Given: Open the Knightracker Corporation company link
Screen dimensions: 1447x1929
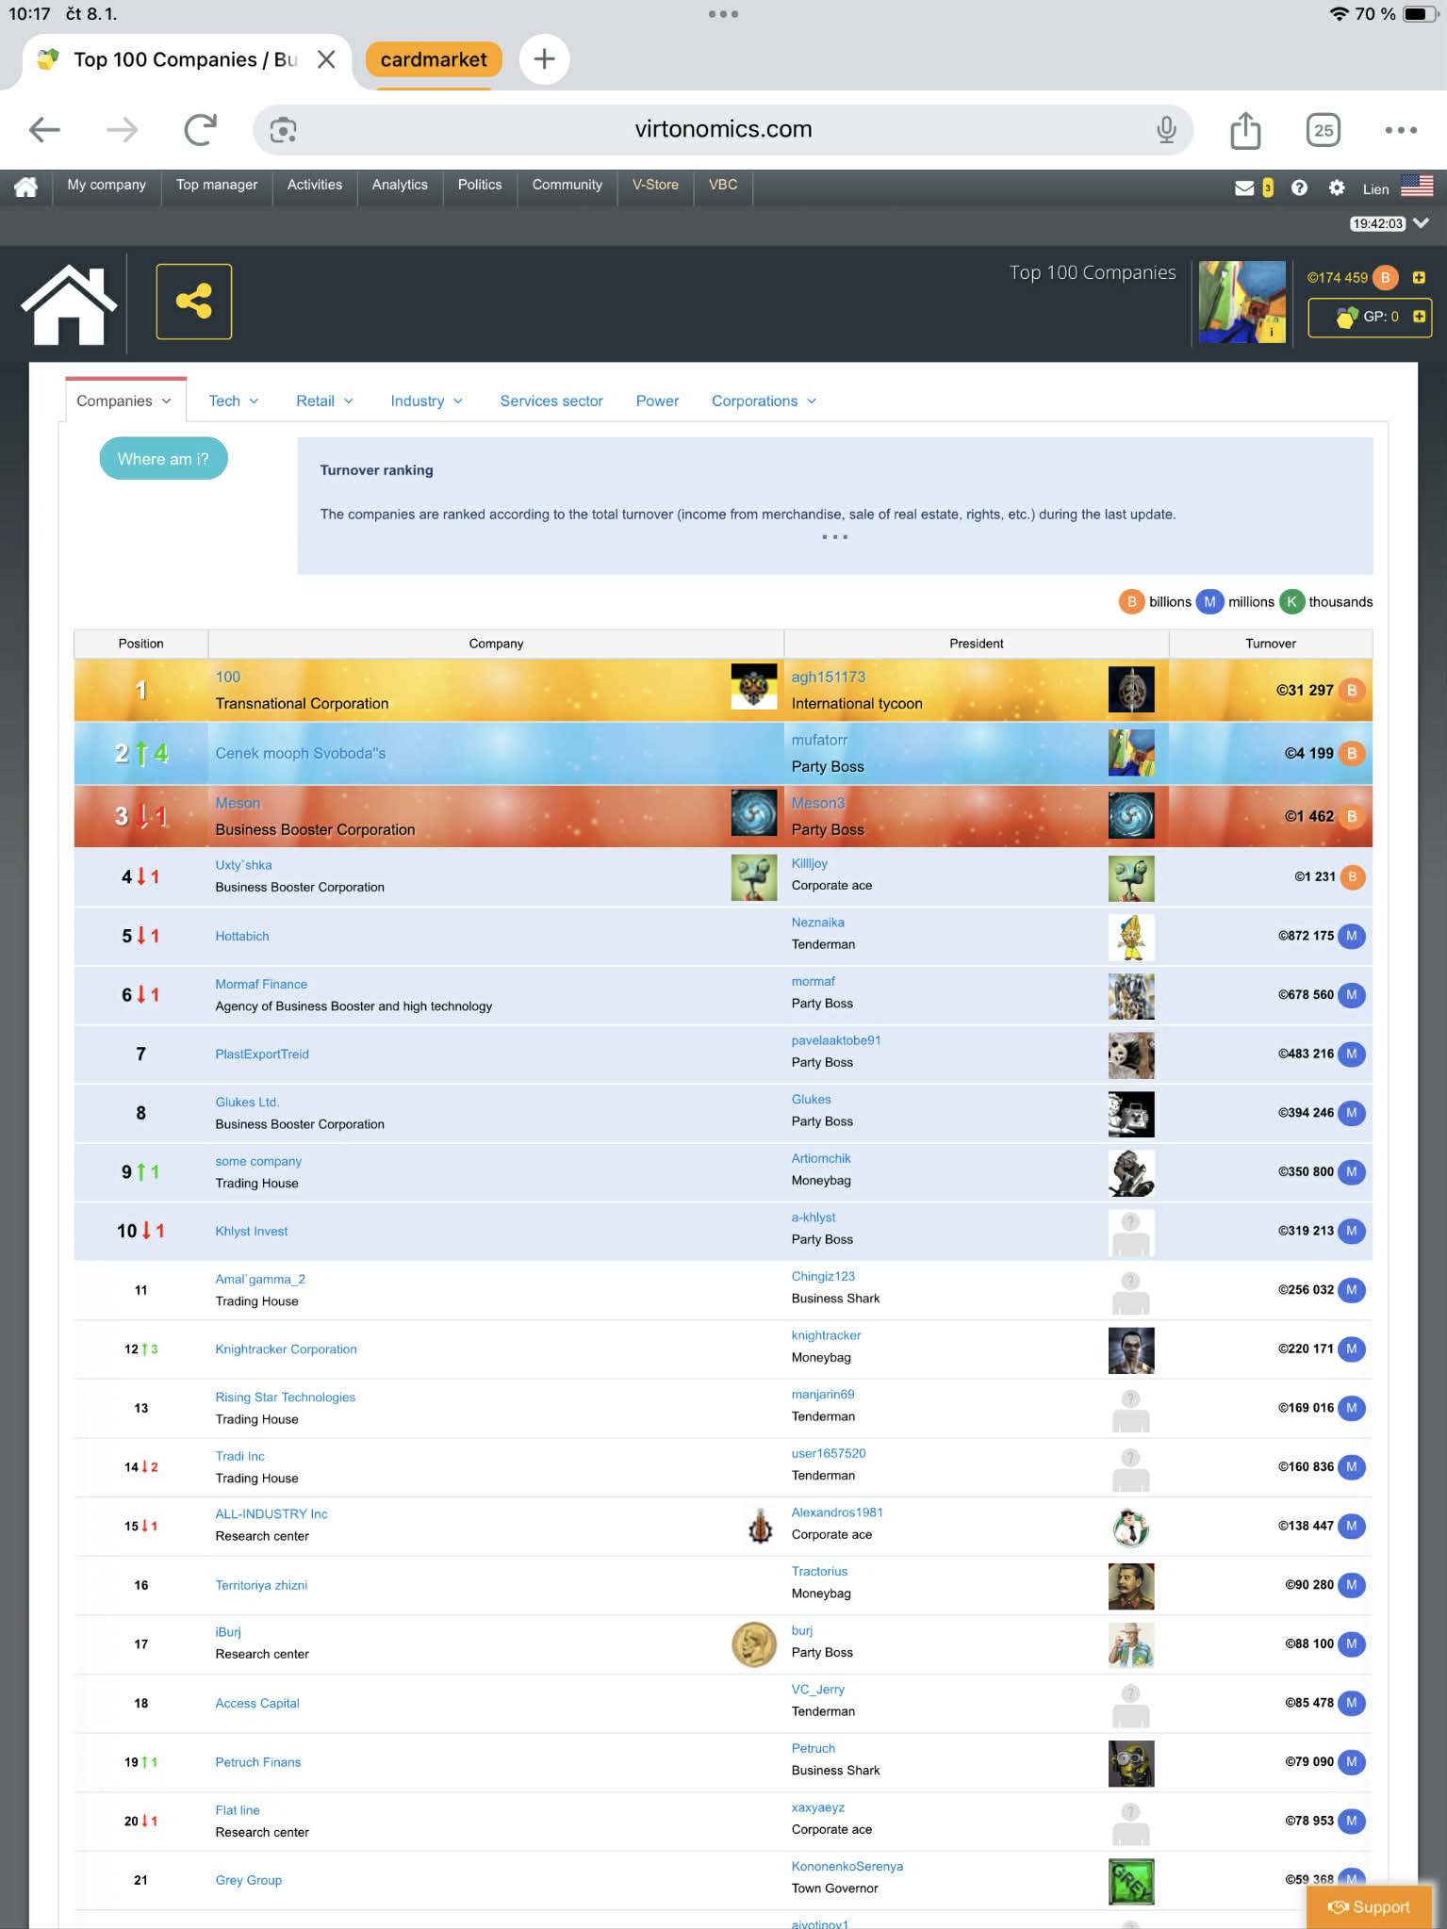Looking at the screenshot, I should tap(286, 1349).
